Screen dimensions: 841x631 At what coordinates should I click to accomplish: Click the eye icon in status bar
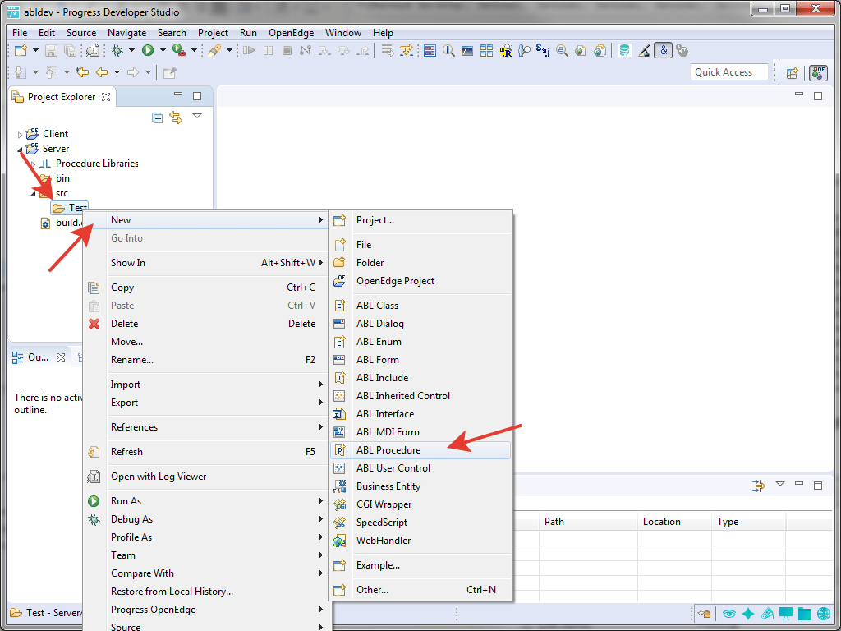729,613
